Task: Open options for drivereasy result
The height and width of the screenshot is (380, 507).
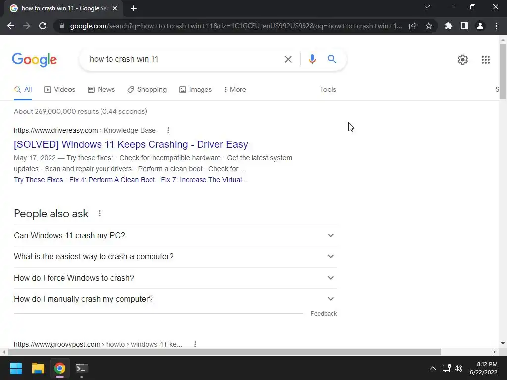Action: [x=168, y=130]
